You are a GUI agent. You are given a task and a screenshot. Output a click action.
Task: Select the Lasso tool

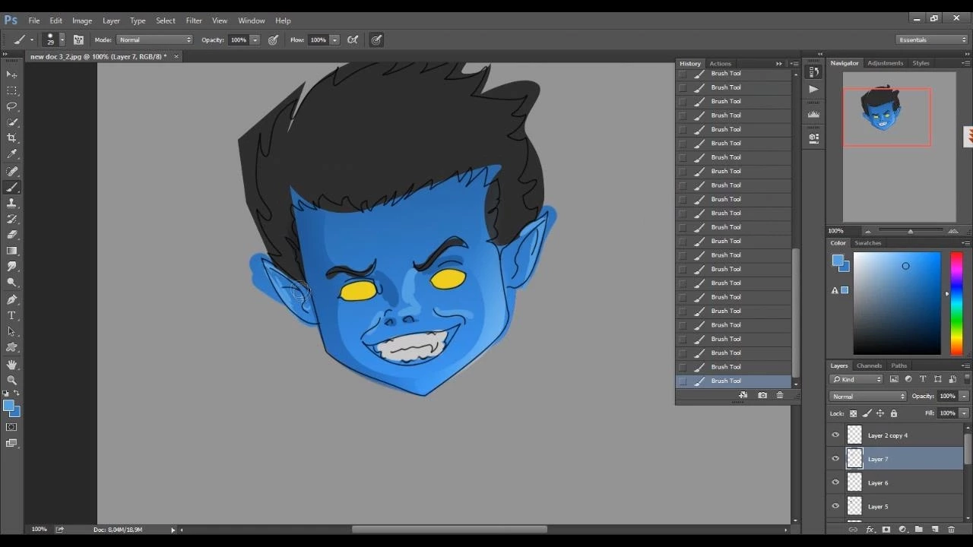11,106
